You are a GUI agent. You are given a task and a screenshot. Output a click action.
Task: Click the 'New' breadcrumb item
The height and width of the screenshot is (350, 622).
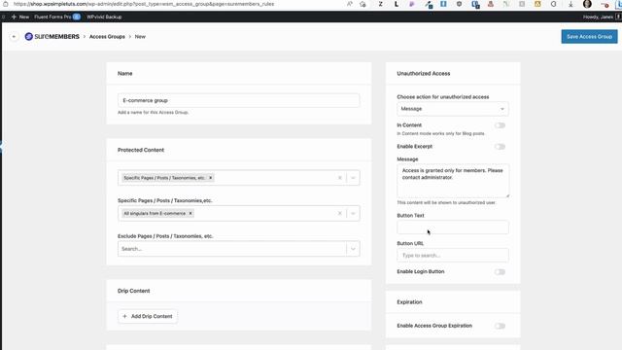tap(140, 37)
